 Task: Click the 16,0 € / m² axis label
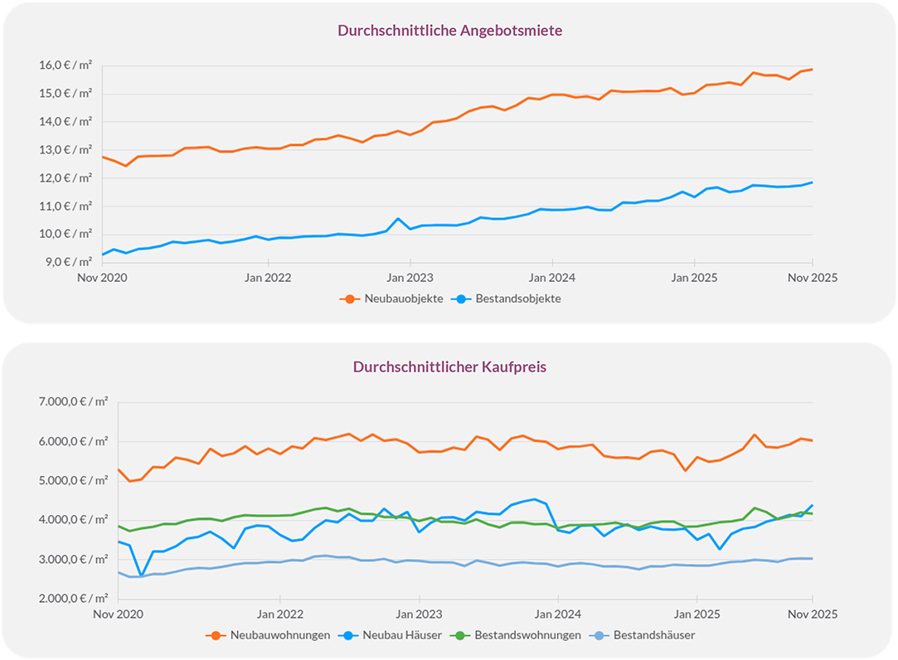pos(67,66)
